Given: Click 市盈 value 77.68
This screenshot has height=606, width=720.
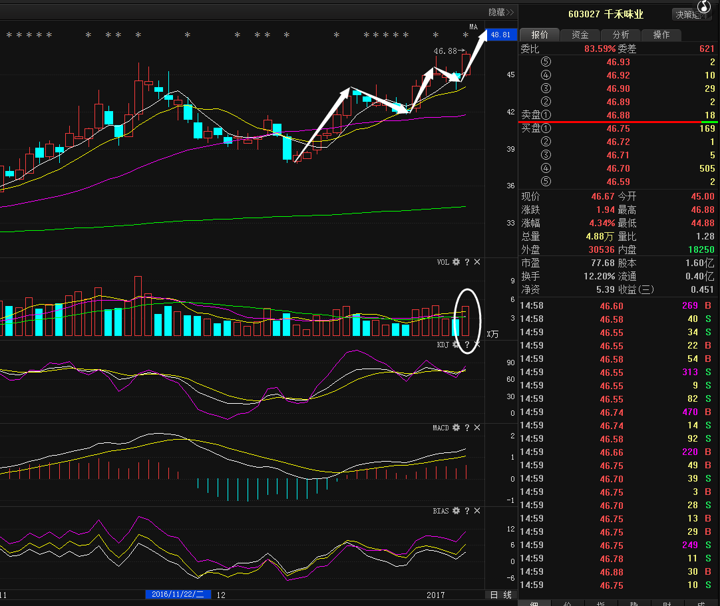Looking at the screenshot, I should click(x=602, y=263).
